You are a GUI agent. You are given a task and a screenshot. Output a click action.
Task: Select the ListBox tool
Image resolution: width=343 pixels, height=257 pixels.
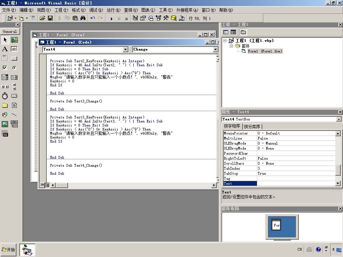point(14,77)
